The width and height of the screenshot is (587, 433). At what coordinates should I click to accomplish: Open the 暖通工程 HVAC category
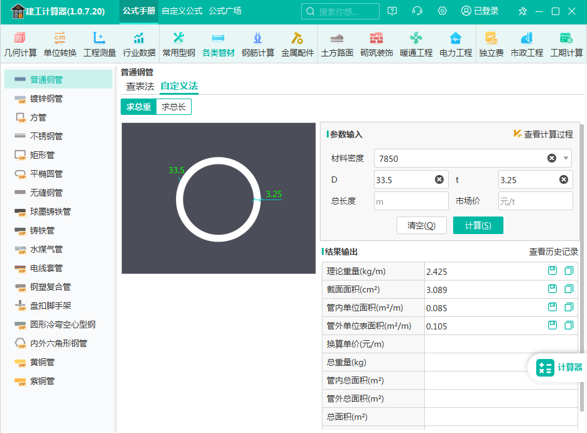tap(416, 44)
